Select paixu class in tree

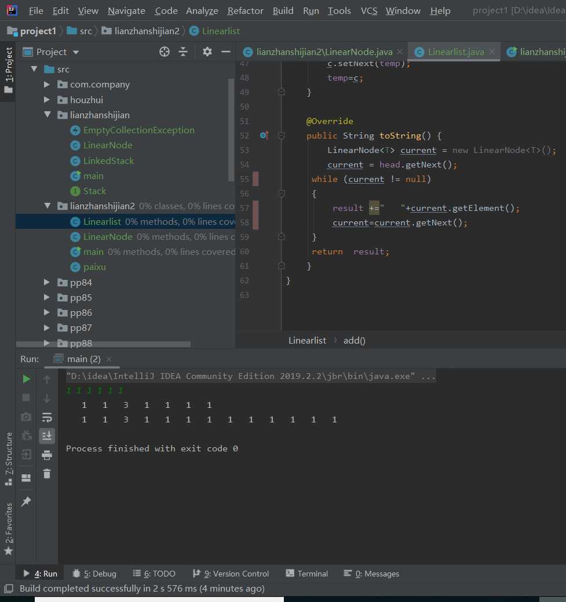(94, 267)
